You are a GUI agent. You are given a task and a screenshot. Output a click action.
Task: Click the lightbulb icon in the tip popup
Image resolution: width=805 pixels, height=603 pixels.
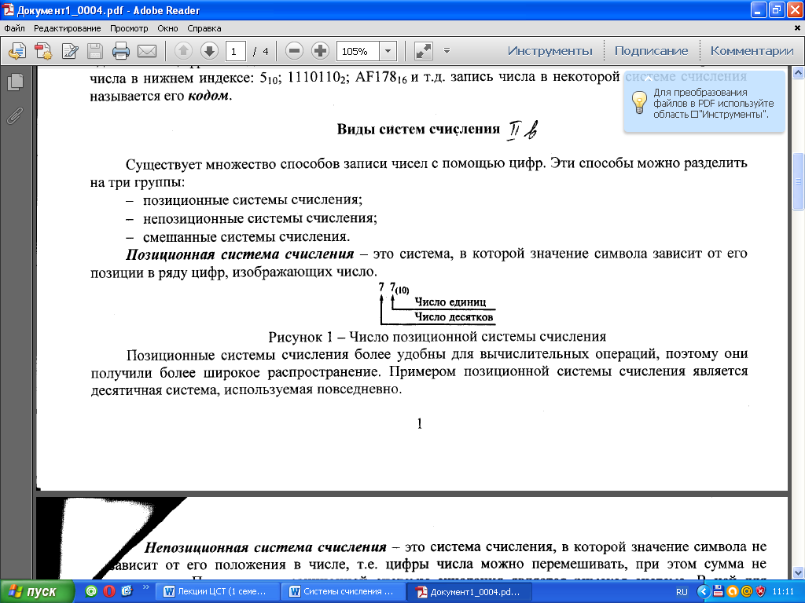point(639,102)
